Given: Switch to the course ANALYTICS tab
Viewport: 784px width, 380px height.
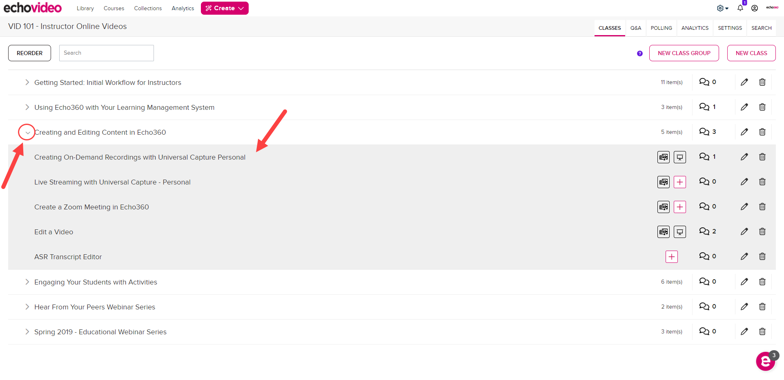Looking at the screenshot, I should pos(695,28).
